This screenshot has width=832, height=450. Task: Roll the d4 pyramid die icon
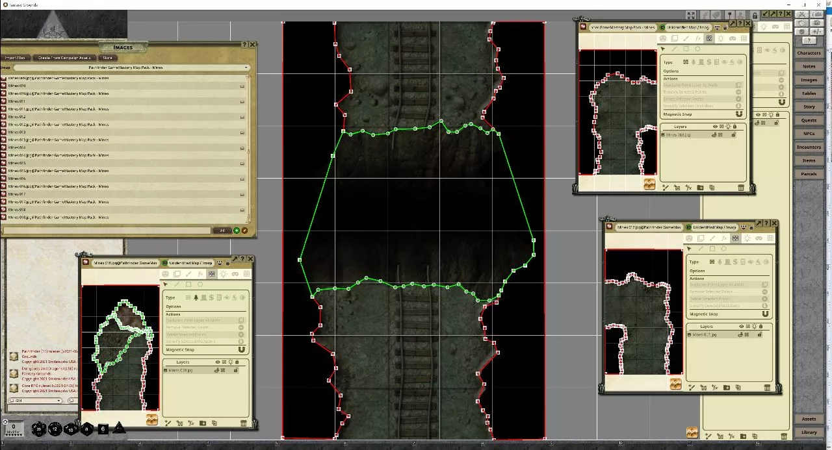pyautogui.click(x=119, y=428)
